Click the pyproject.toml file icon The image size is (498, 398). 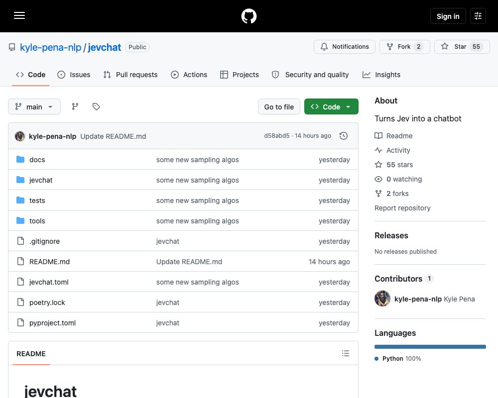(20, 322)
